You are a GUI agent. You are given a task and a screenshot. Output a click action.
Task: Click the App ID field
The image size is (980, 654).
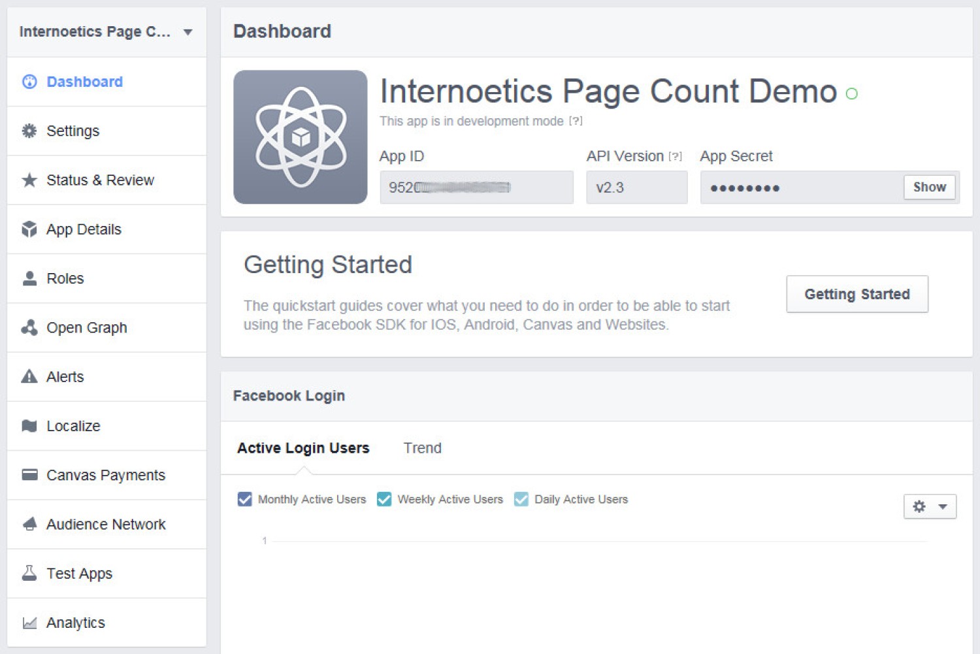click(476, 188)
